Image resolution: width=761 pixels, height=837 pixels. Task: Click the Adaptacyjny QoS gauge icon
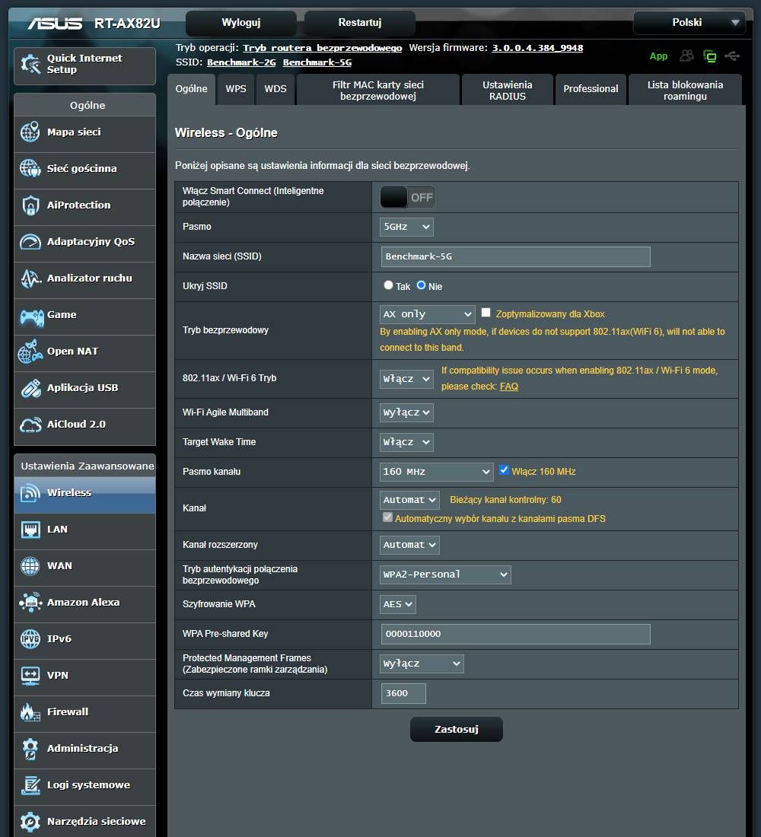click(x=30, y=242)
